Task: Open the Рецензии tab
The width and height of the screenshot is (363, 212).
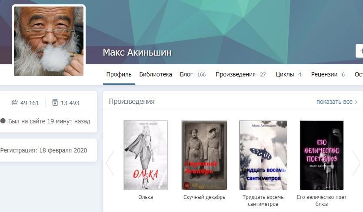Action: coord(328,74)
